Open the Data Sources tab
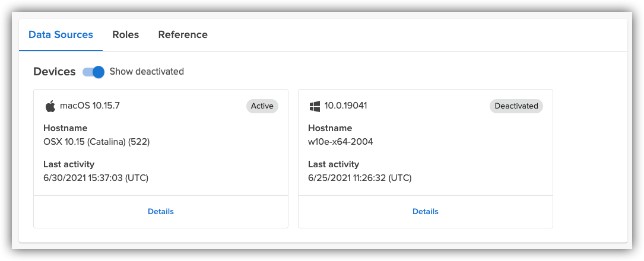Screen dimensions: 644x261 [x=61, y=34]
